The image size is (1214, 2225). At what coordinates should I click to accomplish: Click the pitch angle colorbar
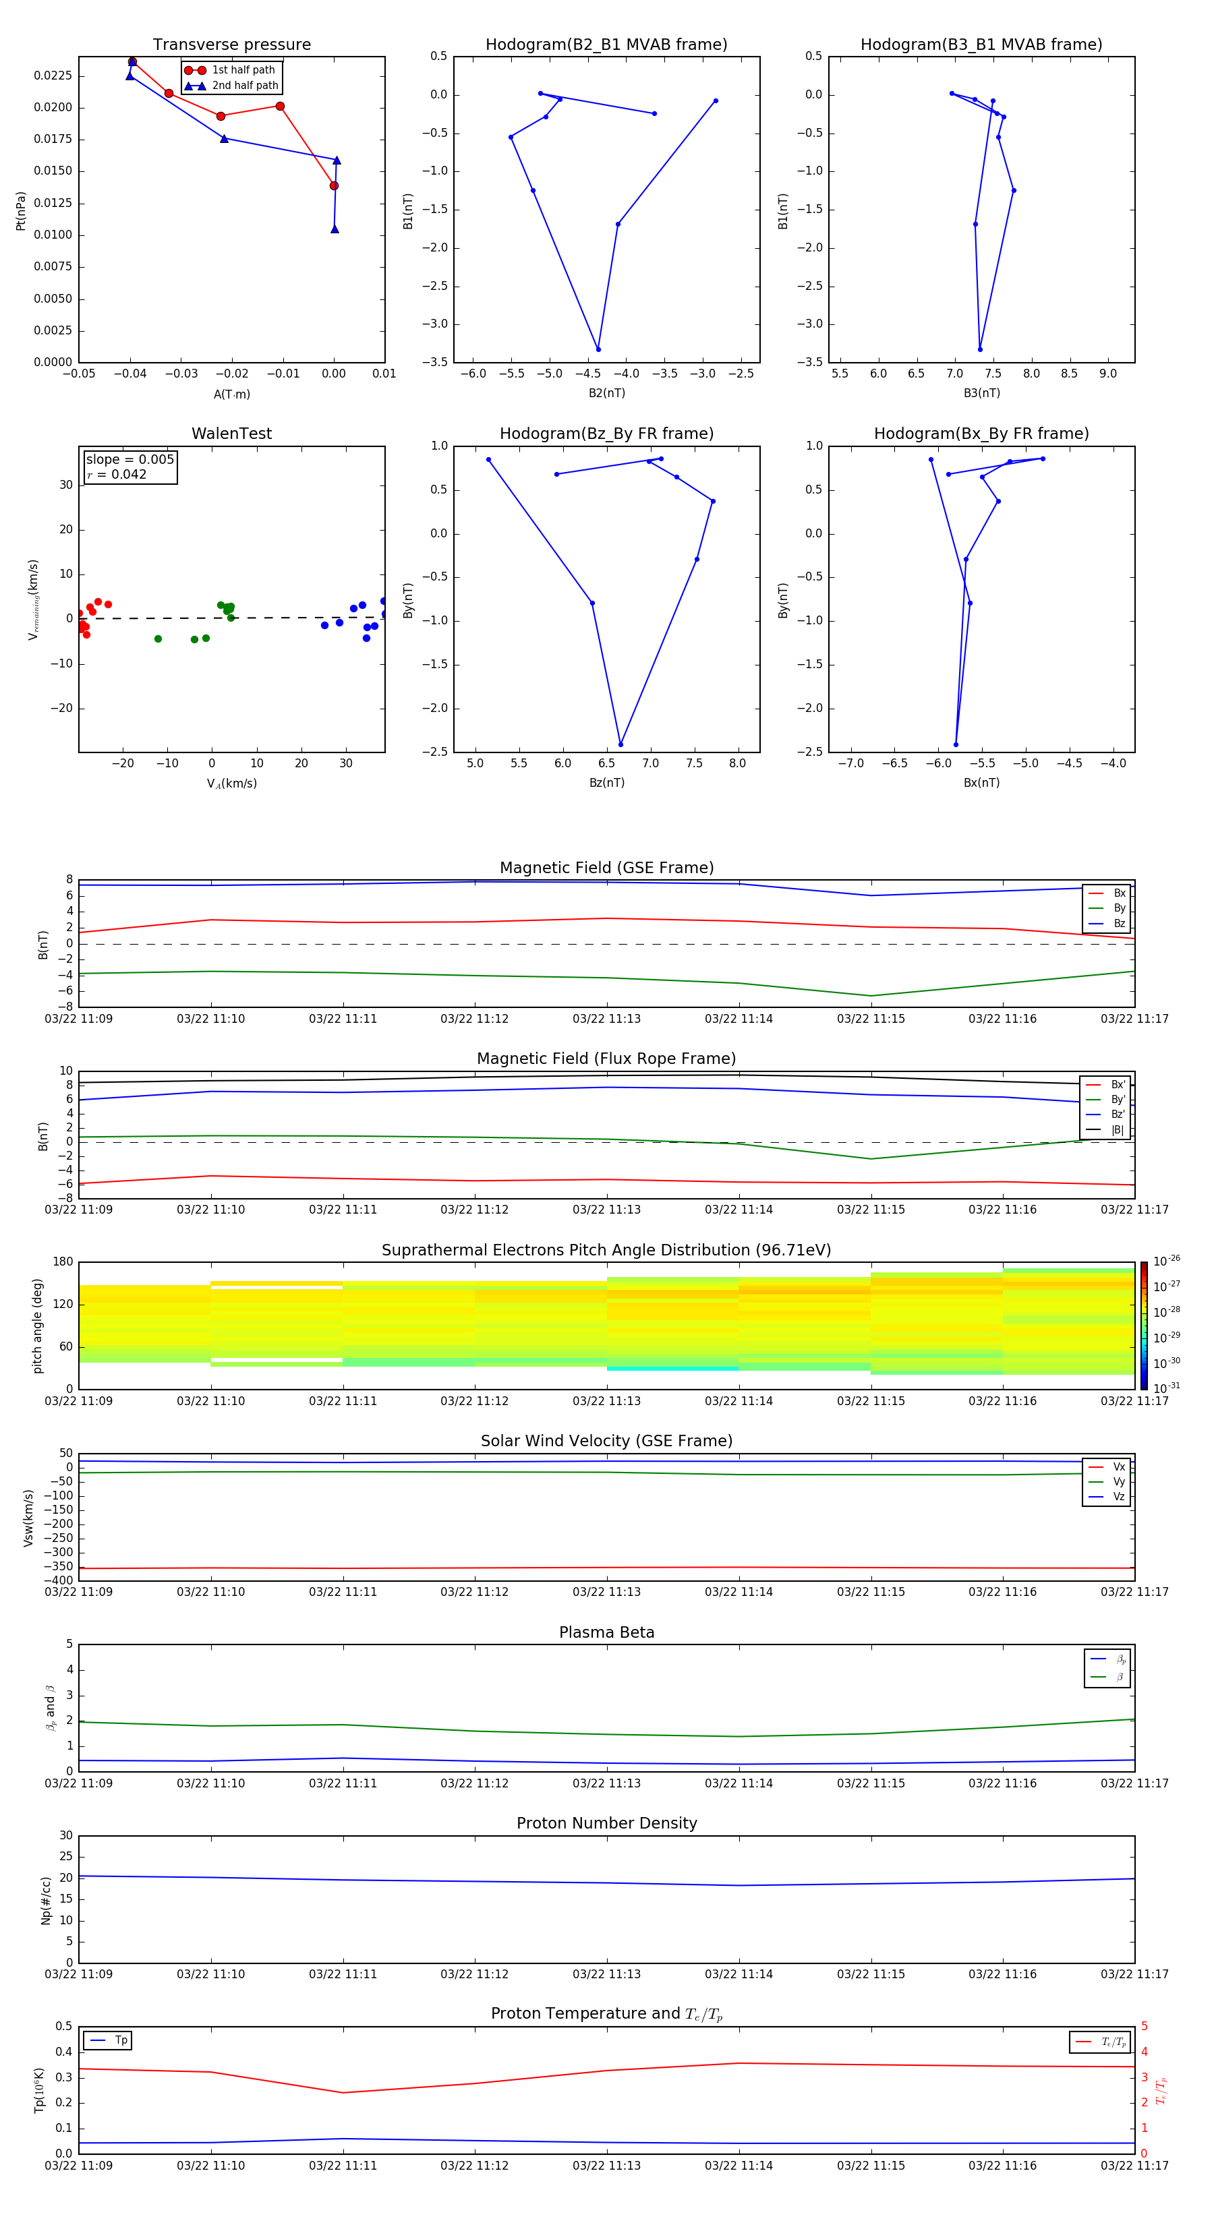pos(1144,1325)
